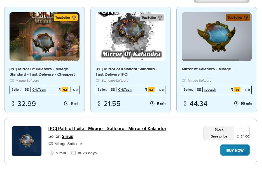
Task: Click the gold TopSeller trophy badge
Action: pos(66,18)
